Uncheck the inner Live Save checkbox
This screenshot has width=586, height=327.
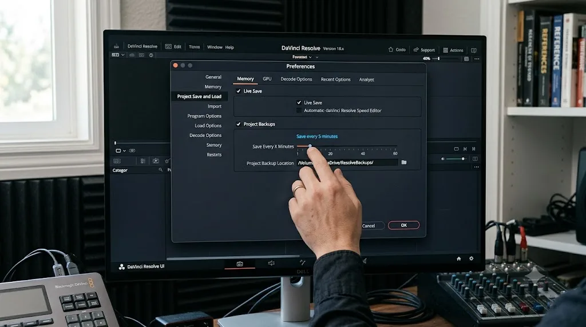pos(299,102)
